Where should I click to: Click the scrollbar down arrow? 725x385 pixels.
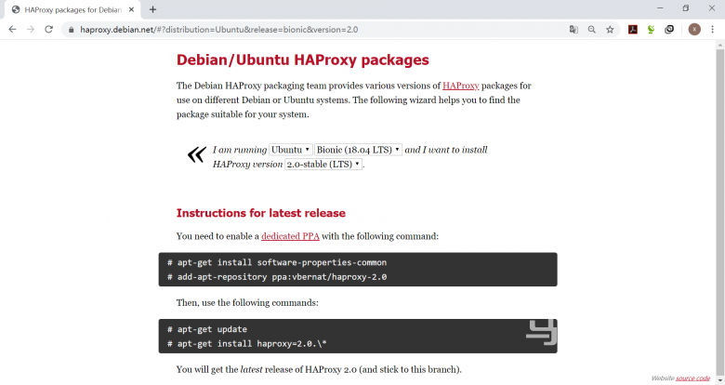720,381
